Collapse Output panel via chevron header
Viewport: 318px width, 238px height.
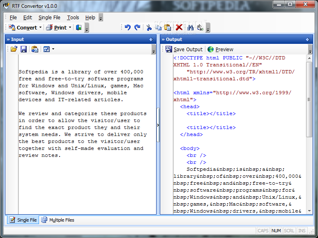163,39
